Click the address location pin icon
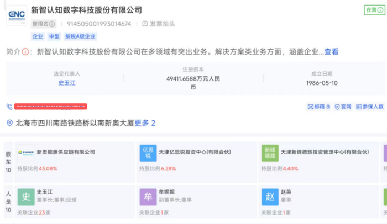Viewport: 387px width, 224px height. point(9,123)
